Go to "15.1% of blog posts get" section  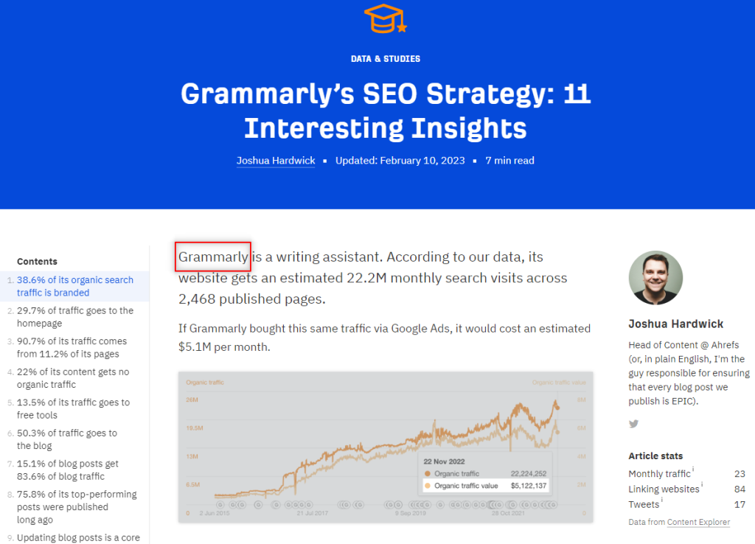(x=68, y=470)
